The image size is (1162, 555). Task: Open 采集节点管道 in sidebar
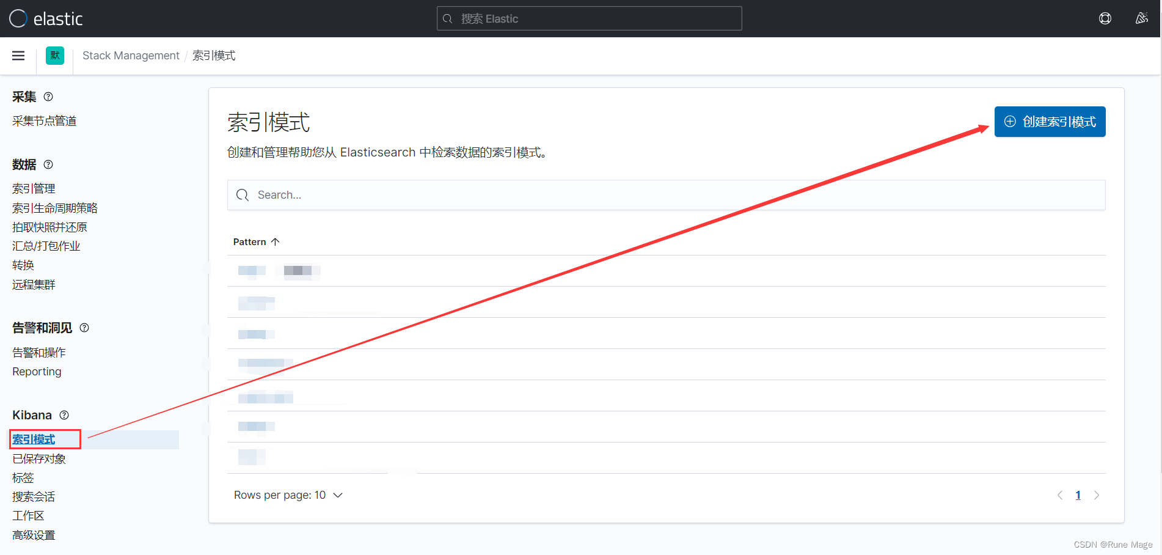pos(45,121)
